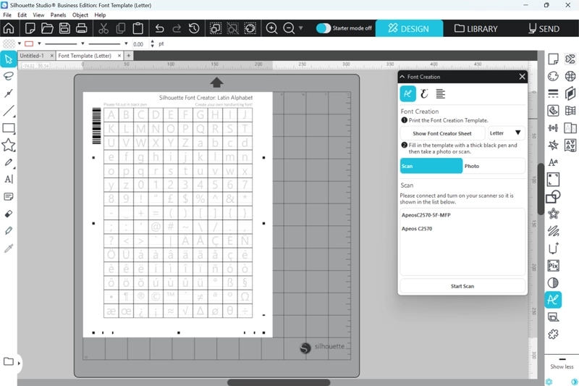Click the Zoom In magnifier icon

(x=272, y=29)
